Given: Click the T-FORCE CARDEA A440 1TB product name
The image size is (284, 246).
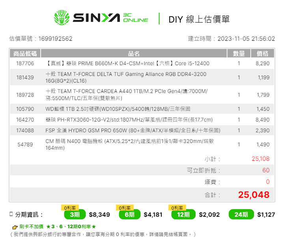Looking at the screenshot, I should (127, 95).
